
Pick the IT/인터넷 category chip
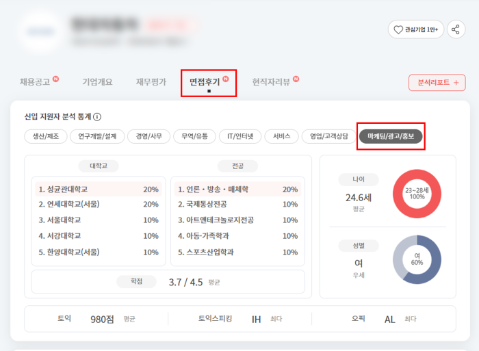click(240, 136)
